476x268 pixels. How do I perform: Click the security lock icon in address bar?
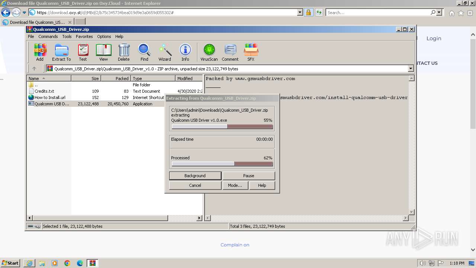[308, 12]
